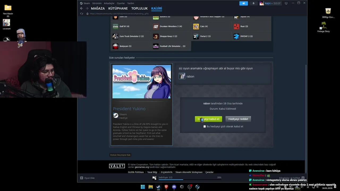This screenshot has height=191, width=340.
Task: Click the President Yukino title text
Action: point(129,109)
